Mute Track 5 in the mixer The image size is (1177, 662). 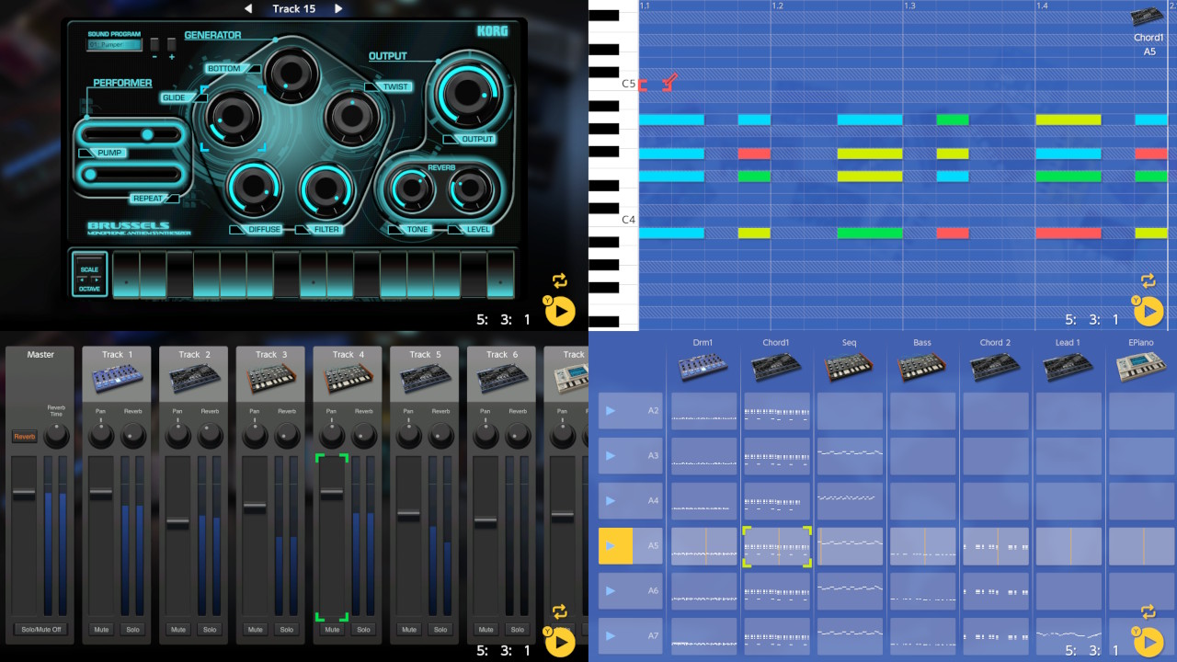(x=409, y=630)
